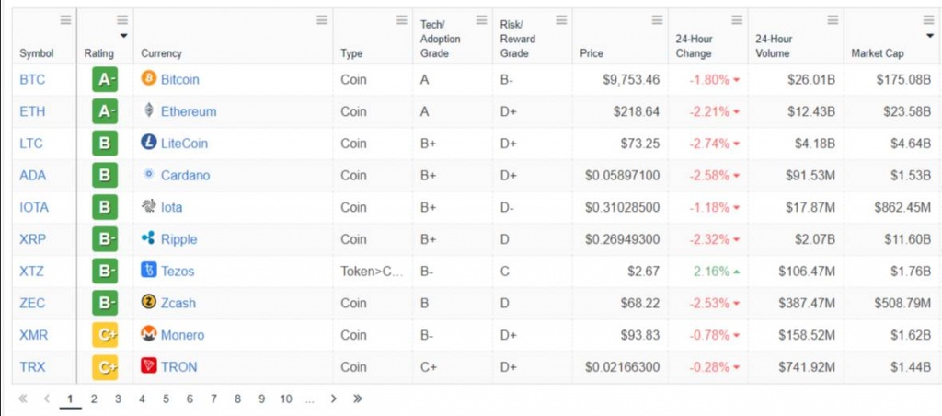Viewport: 942px width, 416px height.
Task: Open the Symbol column menu icon
Action: coord(65,20)
